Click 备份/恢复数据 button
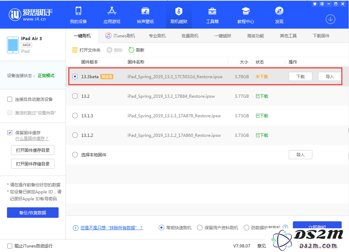The height and width of the screenshot is (252, 349). tap(33, 213)
